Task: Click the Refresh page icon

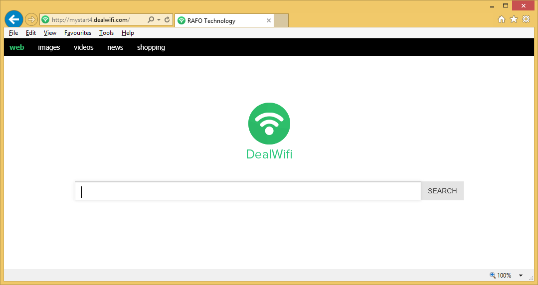Action: tap(167, 19)
